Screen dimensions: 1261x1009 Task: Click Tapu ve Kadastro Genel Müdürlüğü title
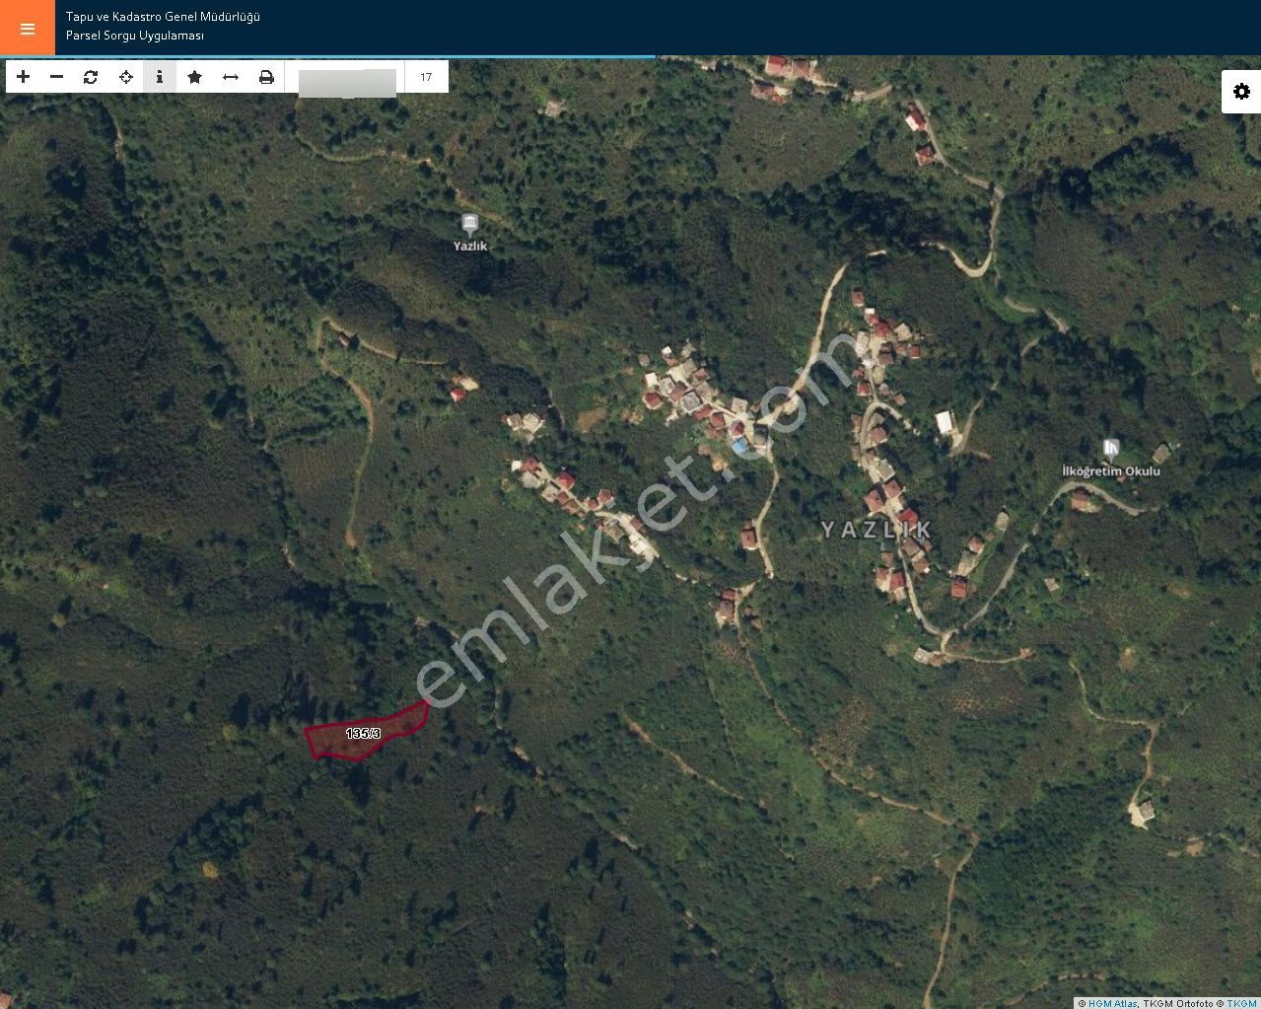point(163,17)
